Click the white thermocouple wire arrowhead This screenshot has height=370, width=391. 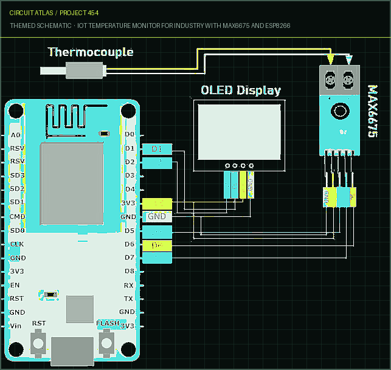348,61
